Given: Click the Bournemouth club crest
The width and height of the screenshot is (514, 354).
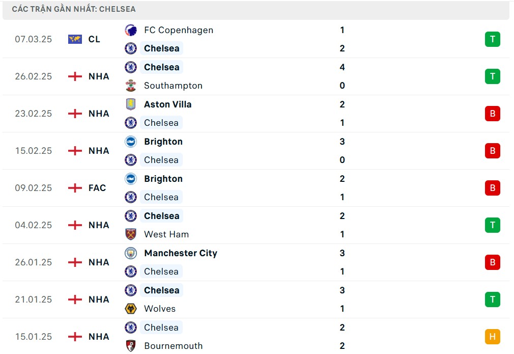Looking at the screenshot, I should 131,346.
